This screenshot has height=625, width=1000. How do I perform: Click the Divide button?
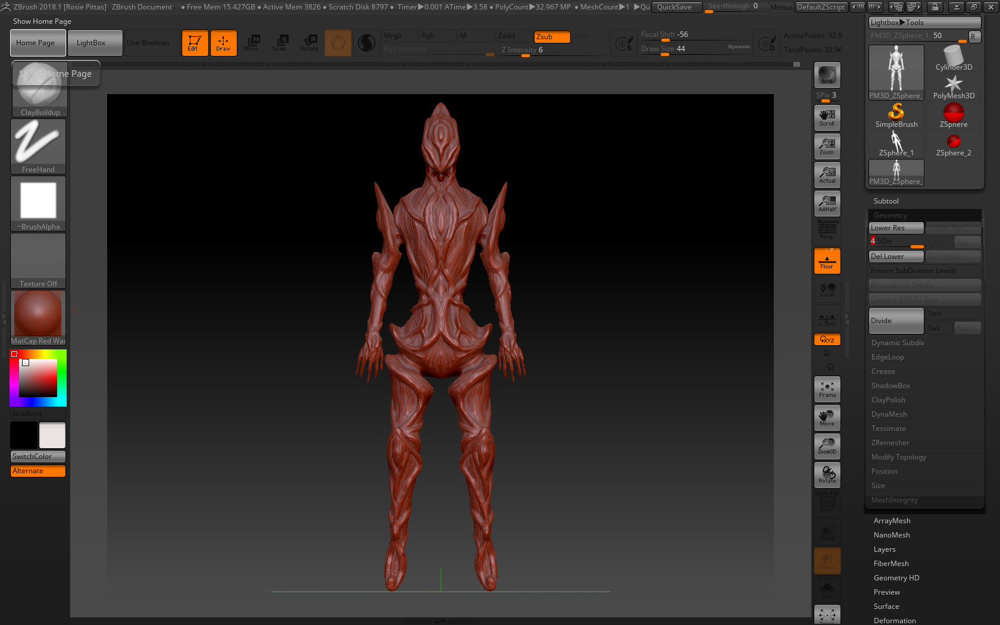pos(896,321)
